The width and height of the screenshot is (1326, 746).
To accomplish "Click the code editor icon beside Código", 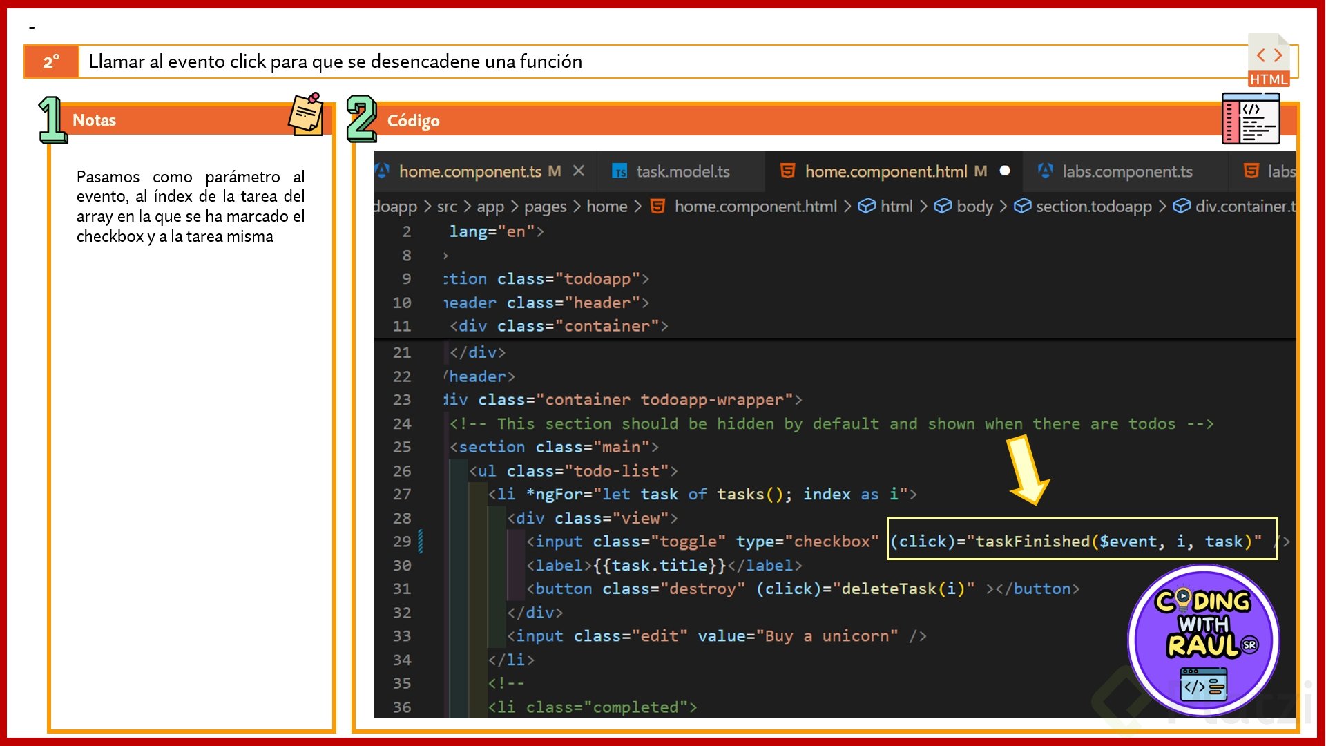I will pos(1250,119).
